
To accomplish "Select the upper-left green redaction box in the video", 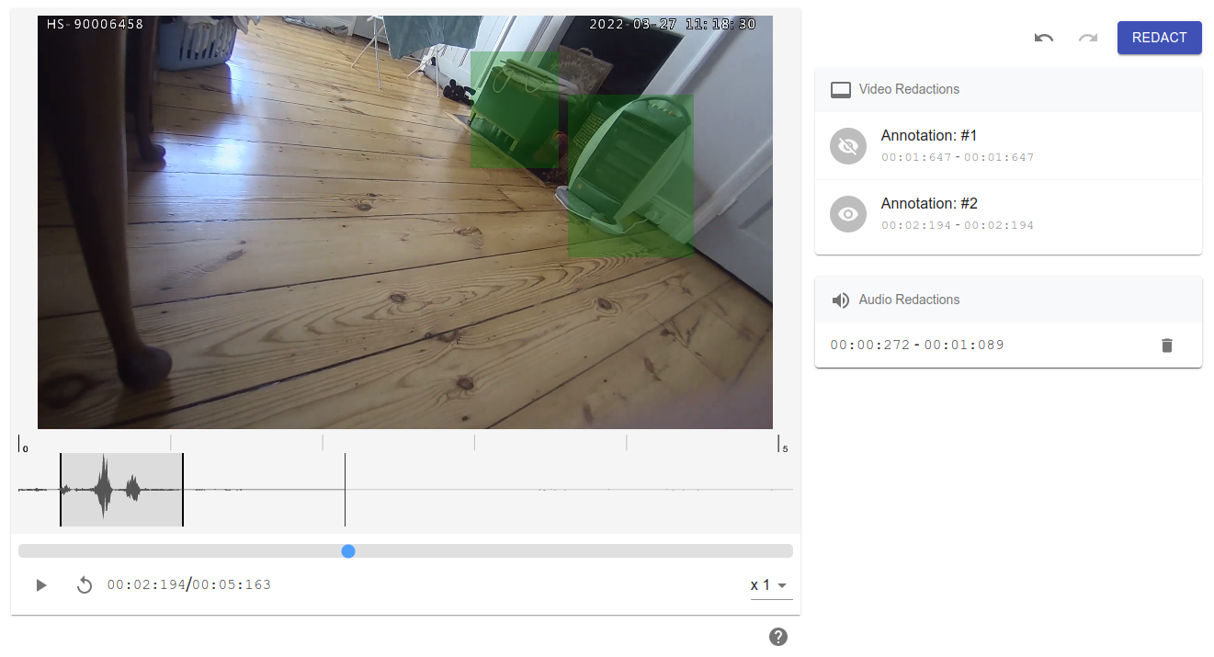I will tap(515, 109).
